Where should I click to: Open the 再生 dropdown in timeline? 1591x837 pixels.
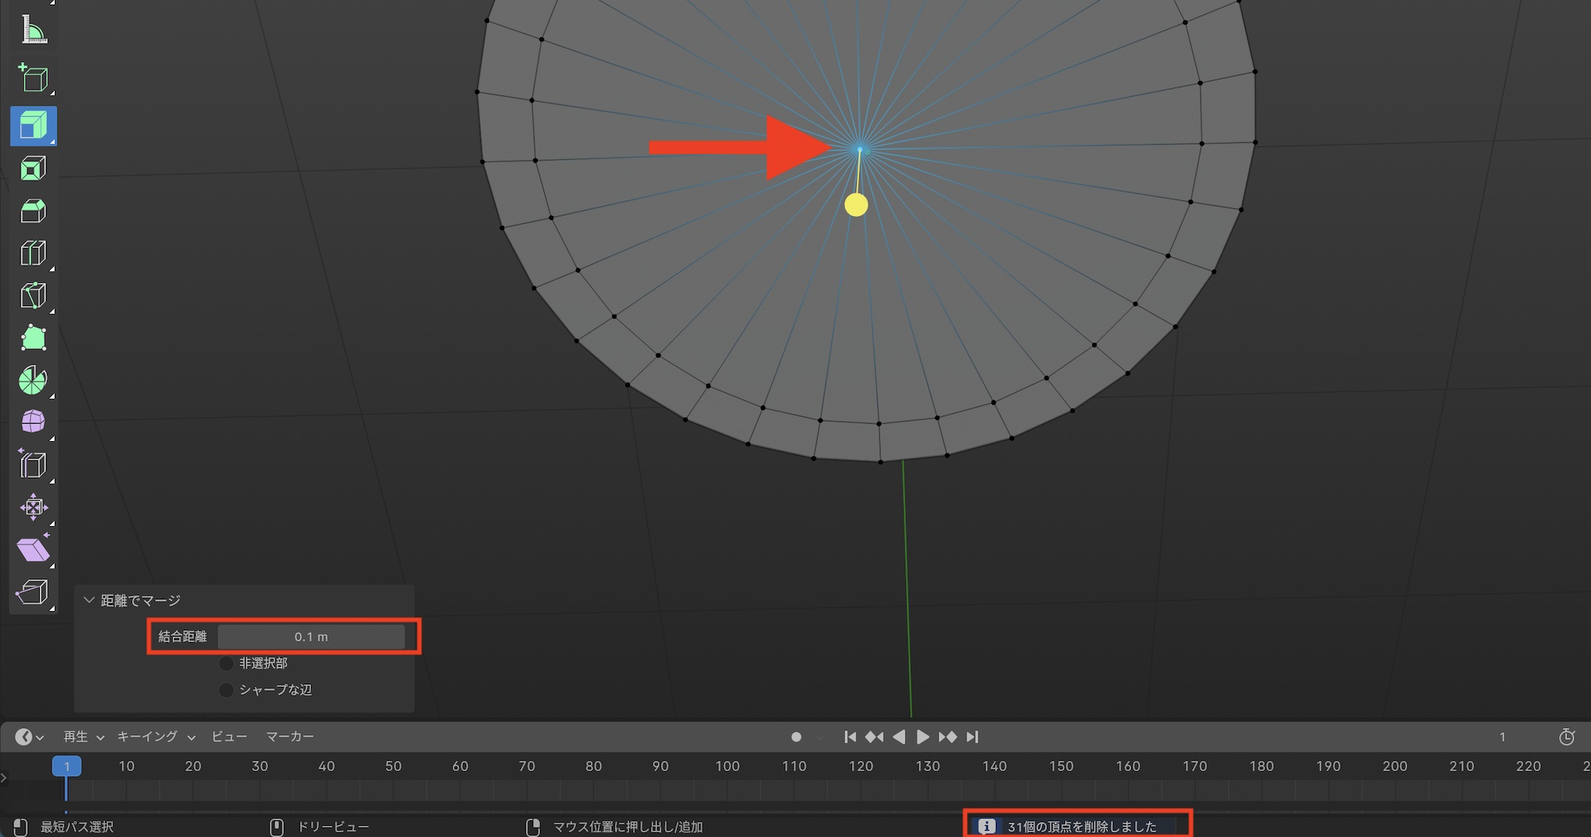(84, 737)
